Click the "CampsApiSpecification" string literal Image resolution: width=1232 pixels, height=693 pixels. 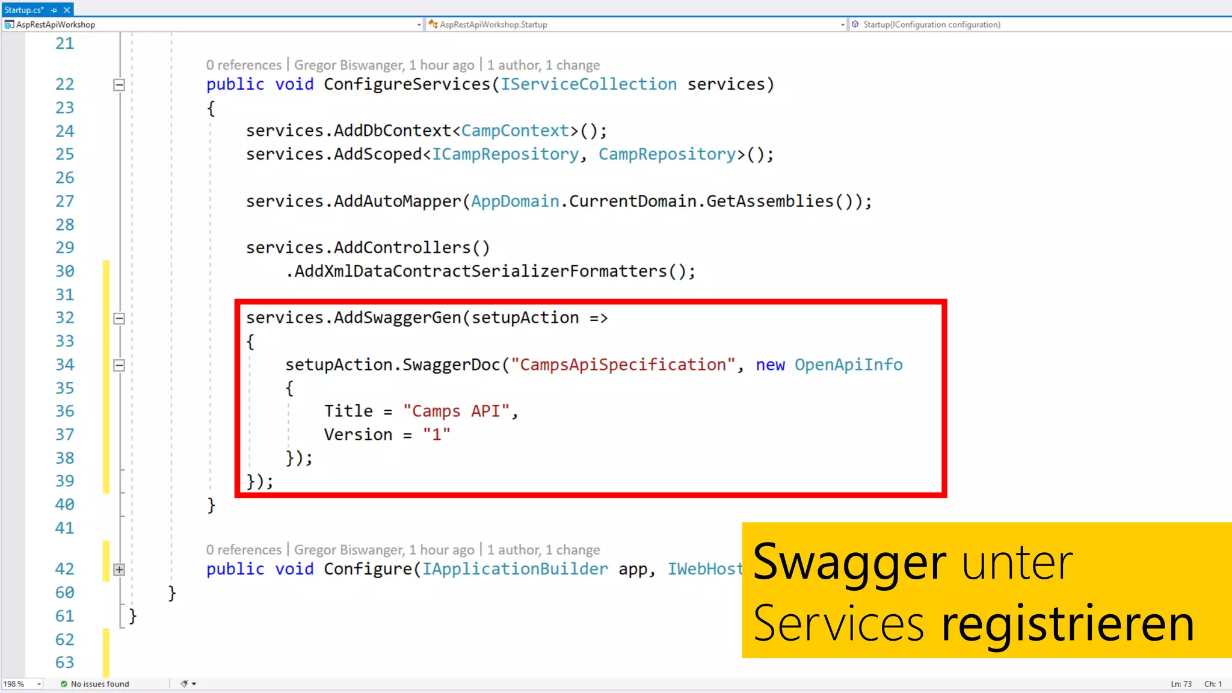point(623,365)
